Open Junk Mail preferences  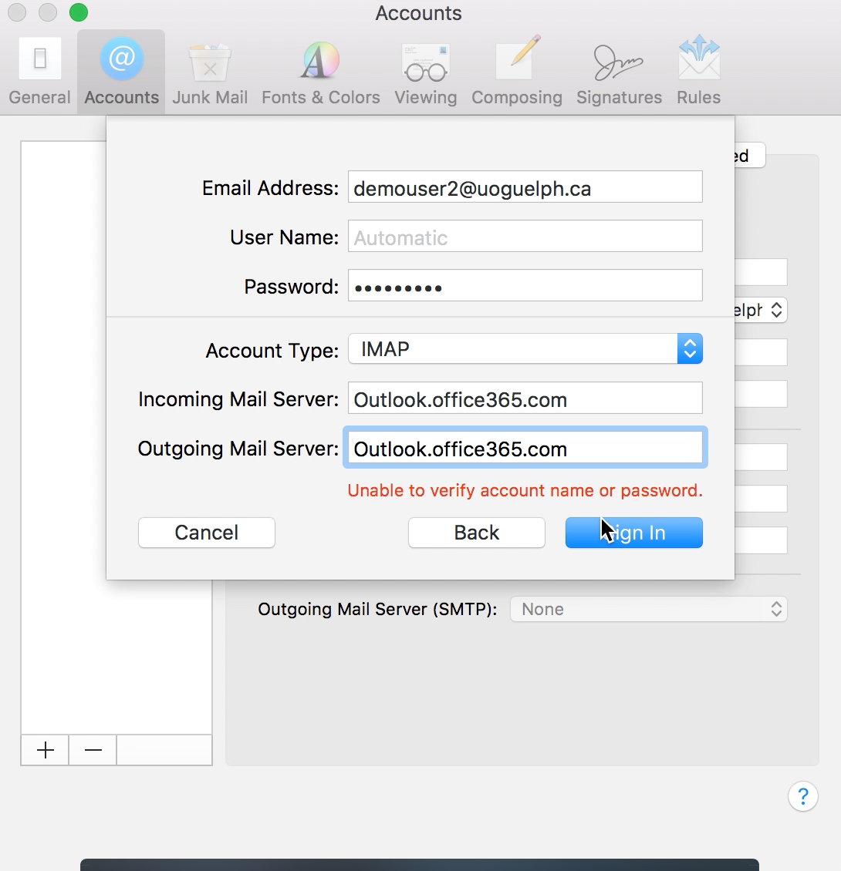(x=210, y=72)
